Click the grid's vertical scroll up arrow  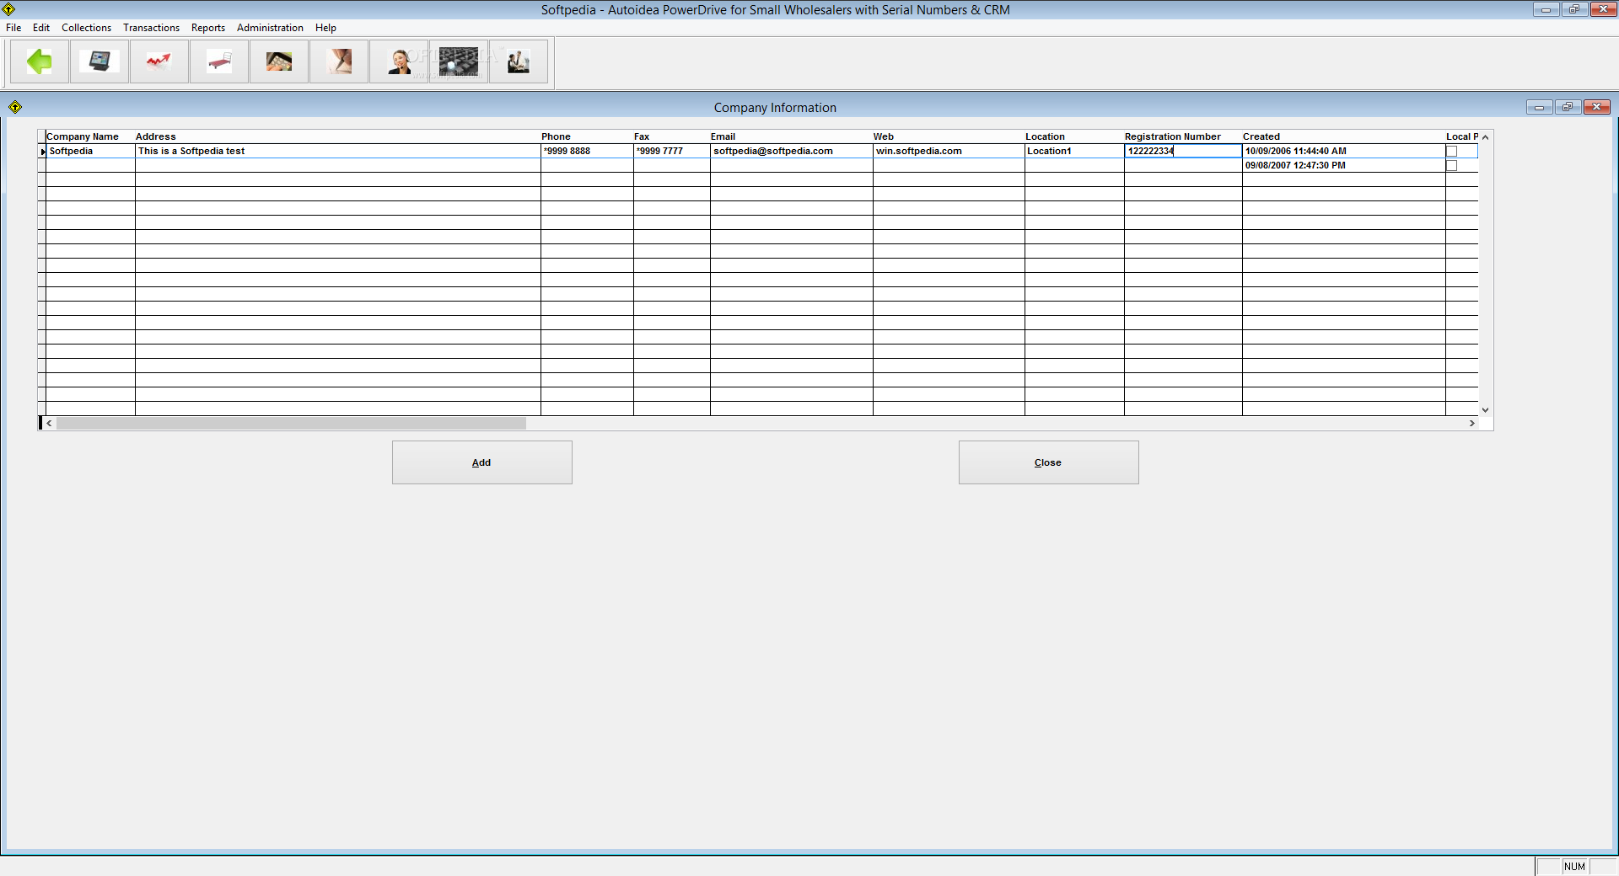coord(1486,136)
